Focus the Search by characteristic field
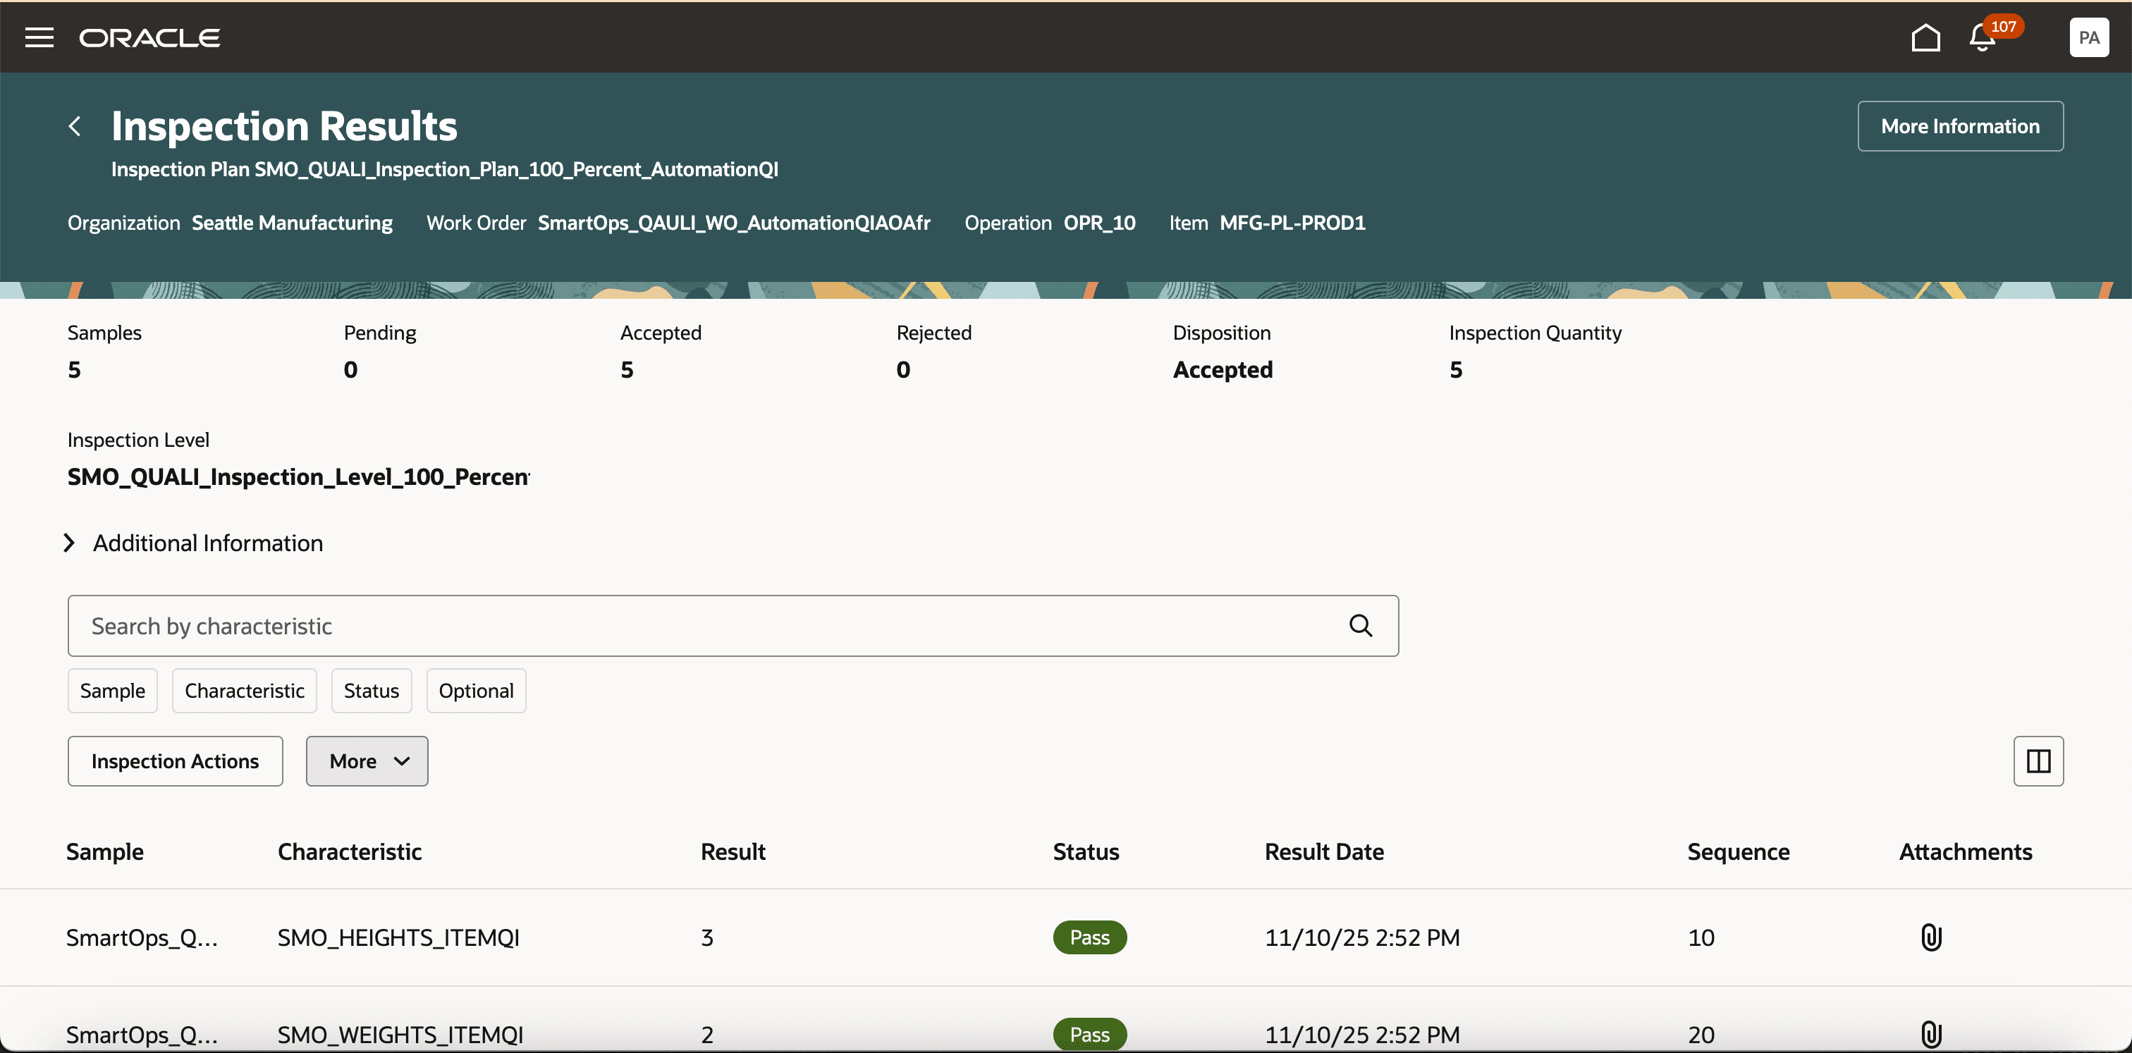This screenshot has width=2132, height=1053. (x=704, y=625)
